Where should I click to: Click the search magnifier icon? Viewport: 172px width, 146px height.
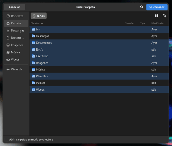pyautogui.click(x=142, y=7)
